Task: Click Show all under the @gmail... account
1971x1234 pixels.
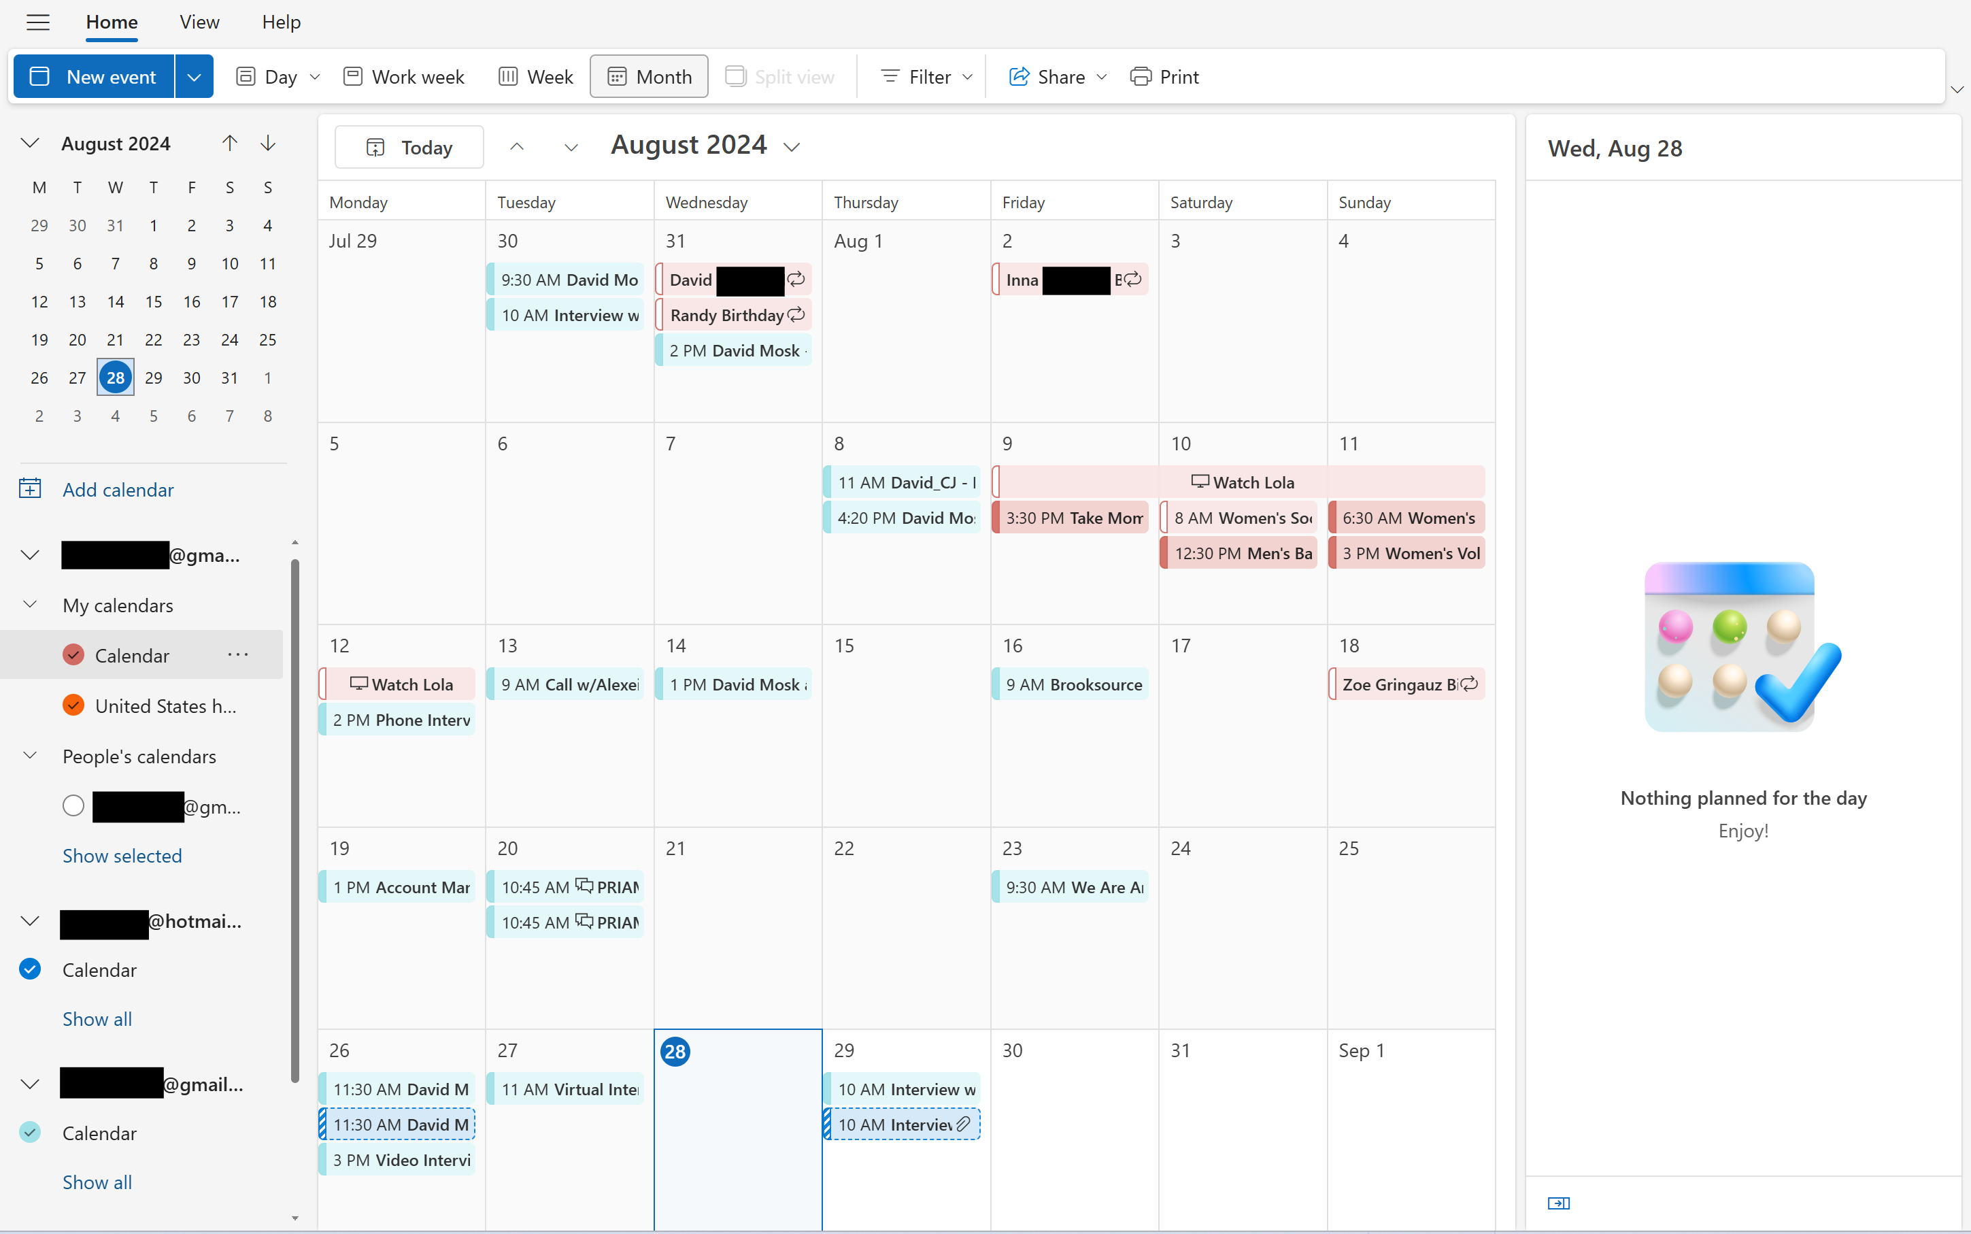Action: coord(97,1182)
